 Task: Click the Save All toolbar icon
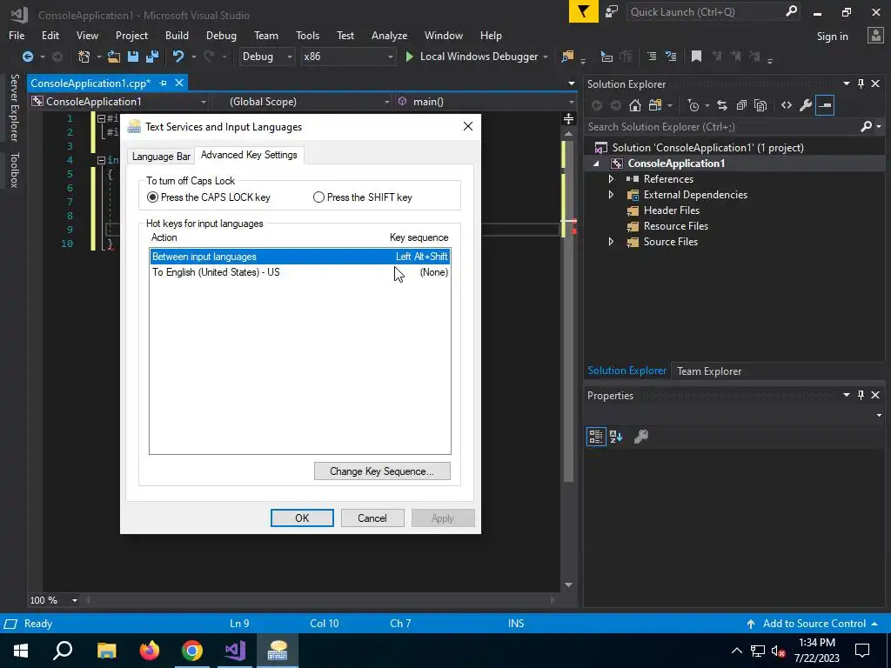pyautogui.click(x=152, y=57)
